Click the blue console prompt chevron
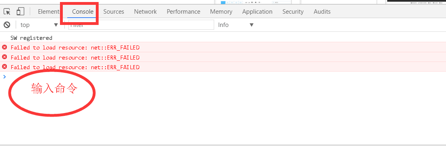 click(x=4, y=76)
